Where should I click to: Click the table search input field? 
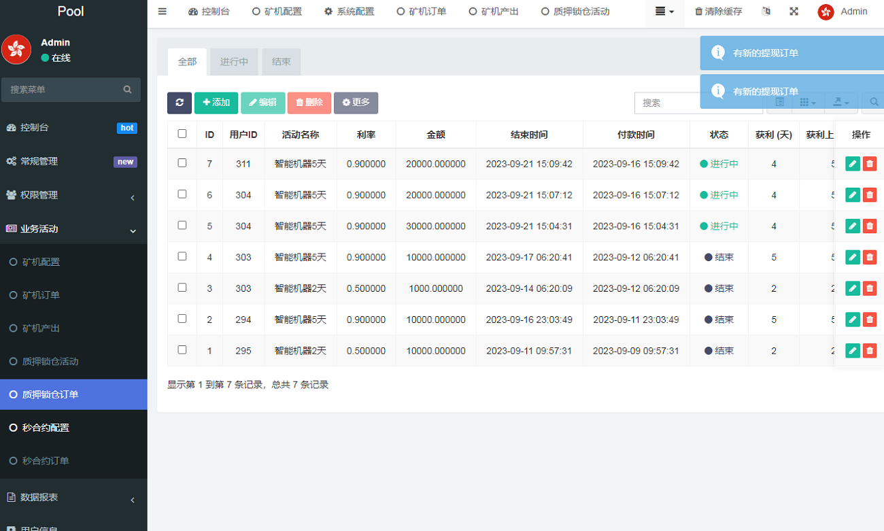pos(697,103)
